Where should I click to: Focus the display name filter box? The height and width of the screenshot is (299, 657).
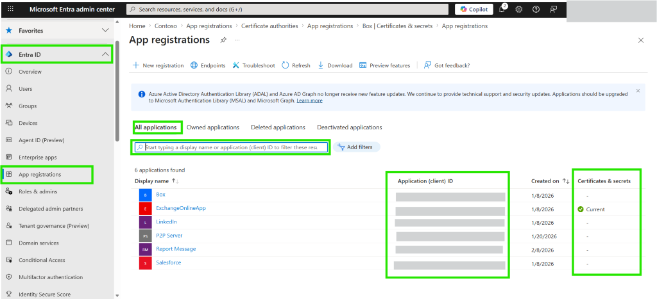(231, 147)
